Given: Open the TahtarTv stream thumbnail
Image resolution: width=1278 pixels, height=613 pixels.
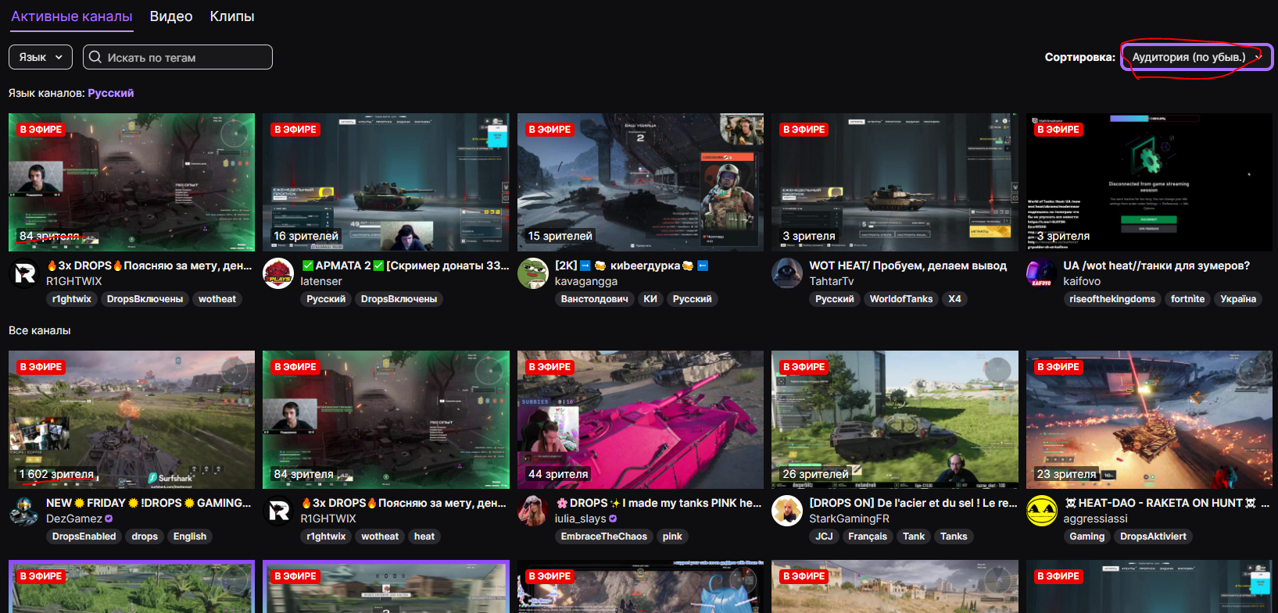Looking at the screenshot, I should [x=895, y=182].
